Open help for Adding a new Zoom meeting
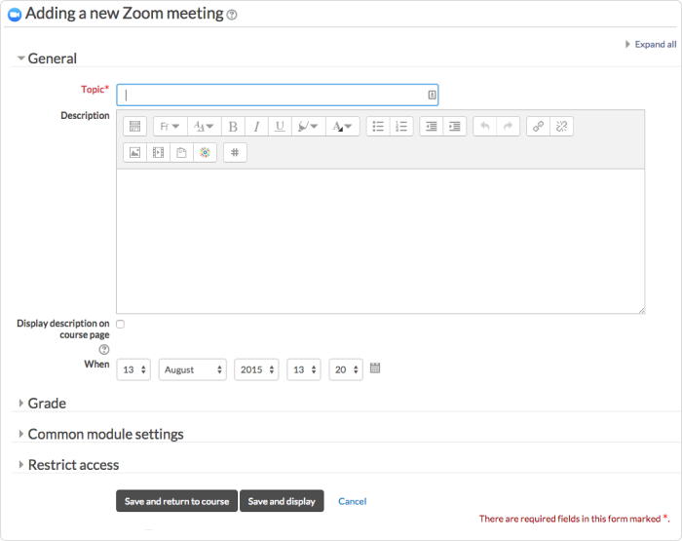This screenshot has height=541, width=682. pos(232,15)
